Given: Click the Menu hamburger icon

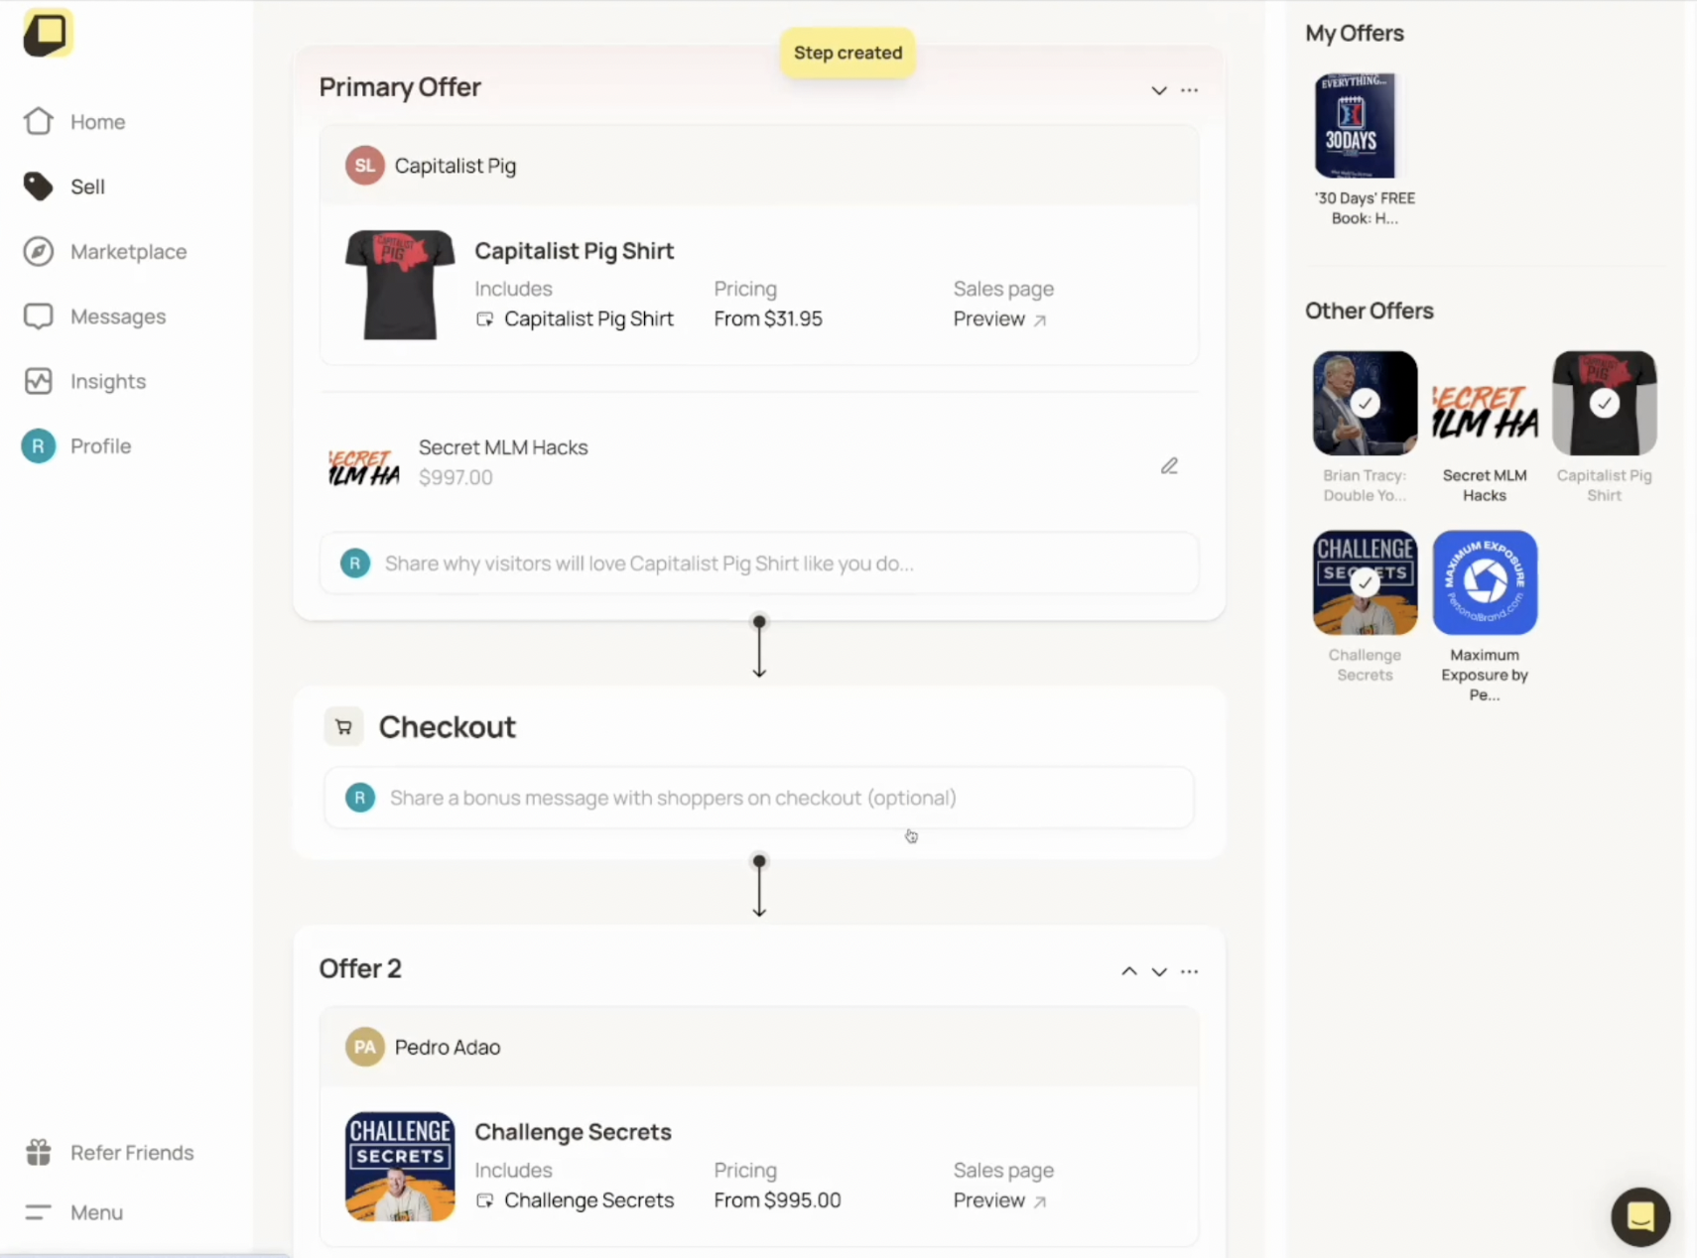Looking at the screenshot, I should [38, 1212].
